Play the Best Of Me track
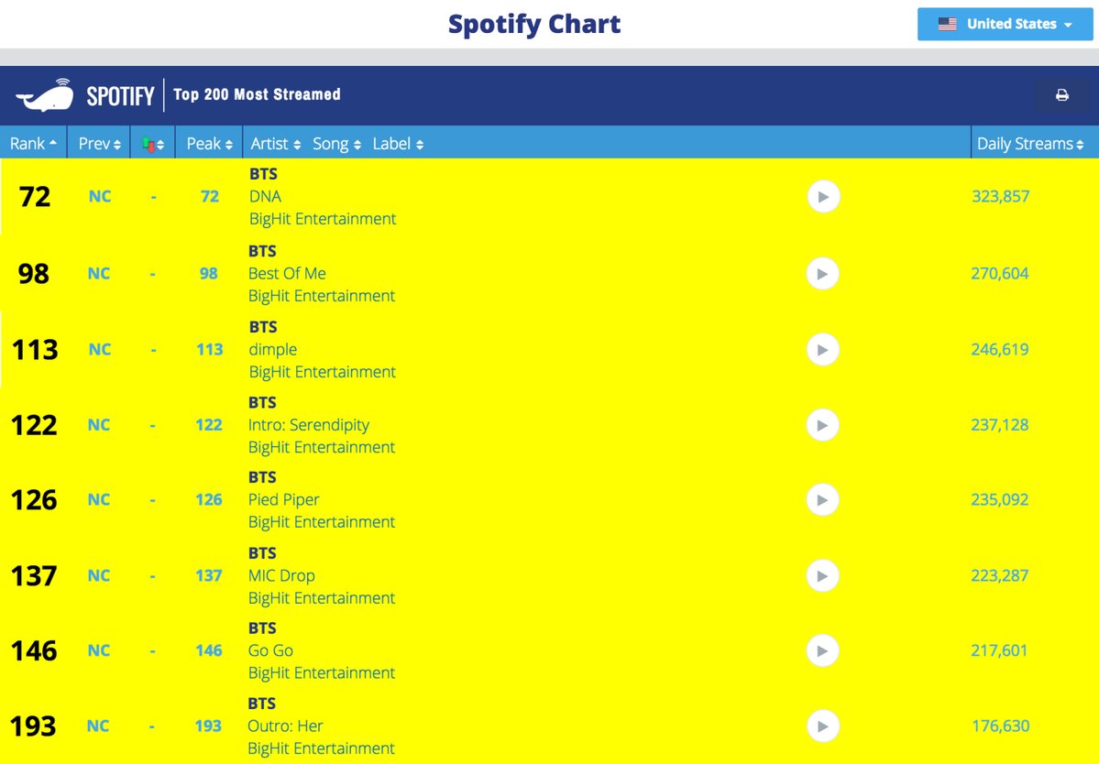Viewport: 1099px width, 764px height. point(823,274)
